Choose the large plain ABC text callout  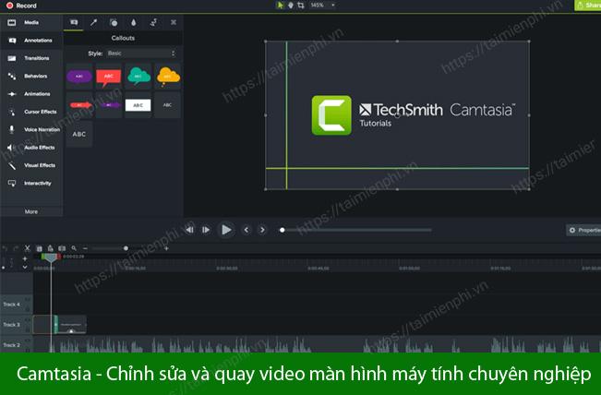click(x=79, y=134)
